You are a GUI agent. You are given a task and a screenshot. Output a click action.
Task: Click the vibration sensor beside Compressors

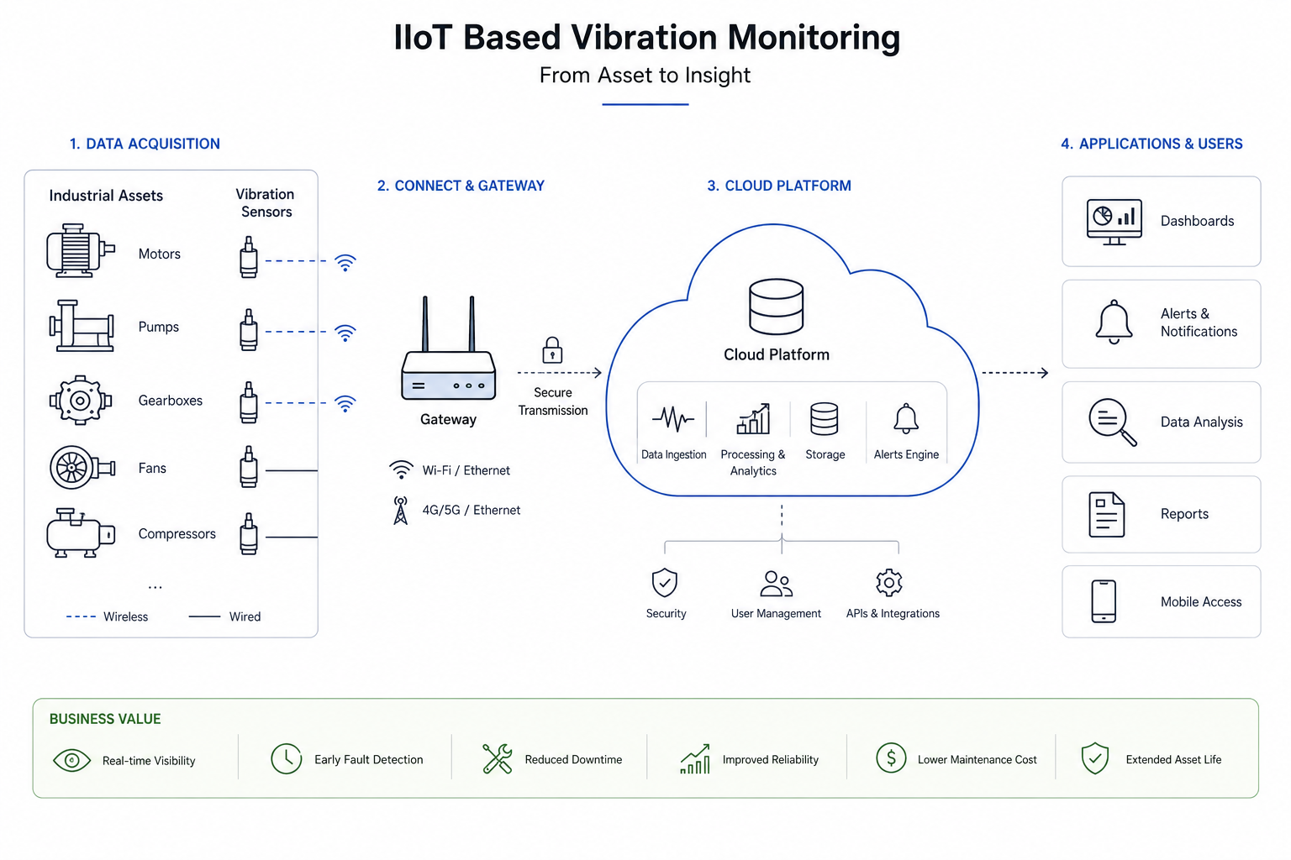pos(249,534)
